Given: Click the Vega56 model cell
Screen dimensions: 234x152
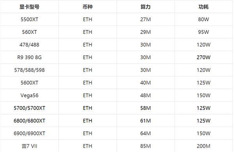Looking at the screenshot, I should click(29, 95).
